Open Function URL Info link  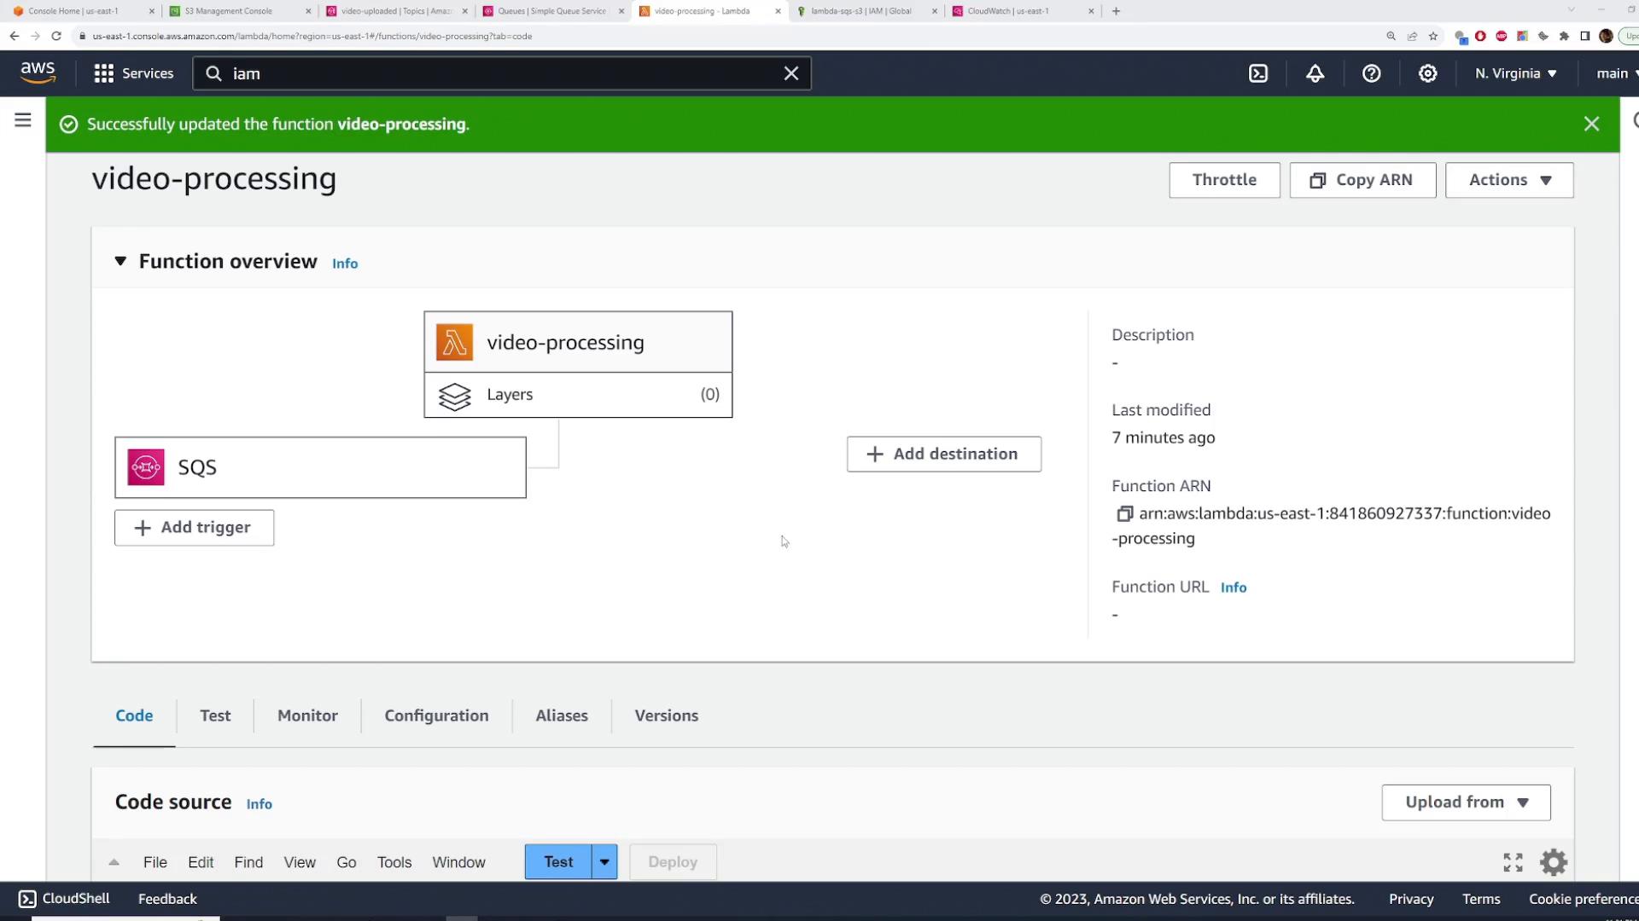click(x=1234, y=588)
